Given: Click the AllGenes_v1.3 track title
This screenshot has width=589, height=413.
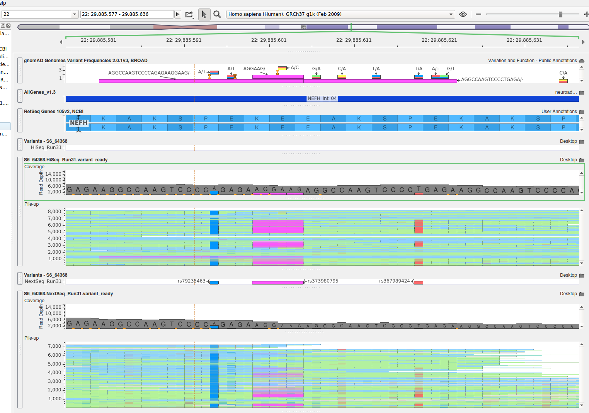Looking at the screenshot, I should 40,92.
